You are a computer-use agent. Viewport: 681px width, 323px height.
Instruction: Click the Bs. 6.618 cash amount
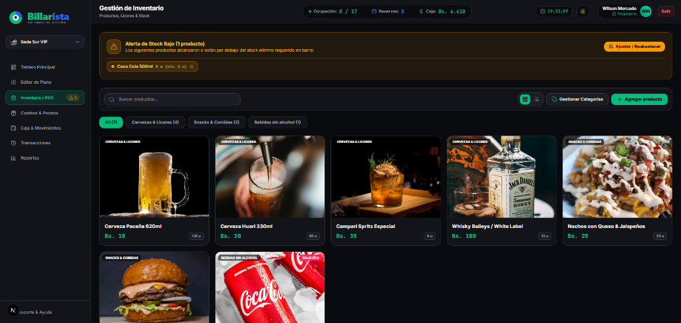click(452, 11)
